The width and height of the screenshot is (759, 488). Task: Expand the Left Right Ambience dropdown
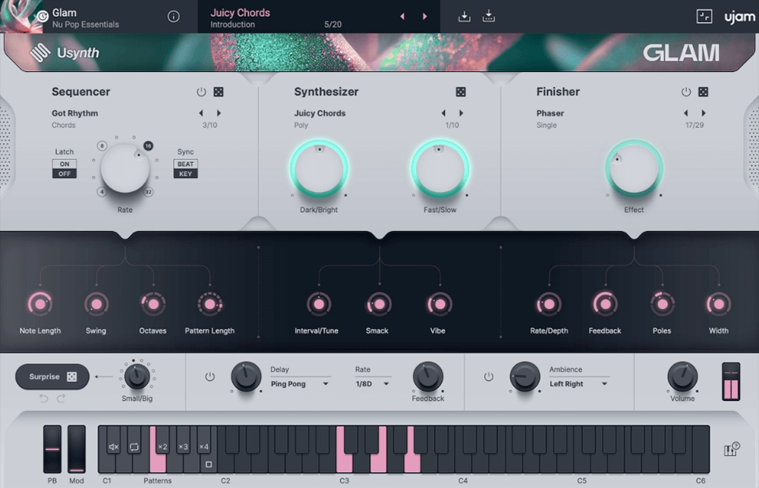coord(578,384)
